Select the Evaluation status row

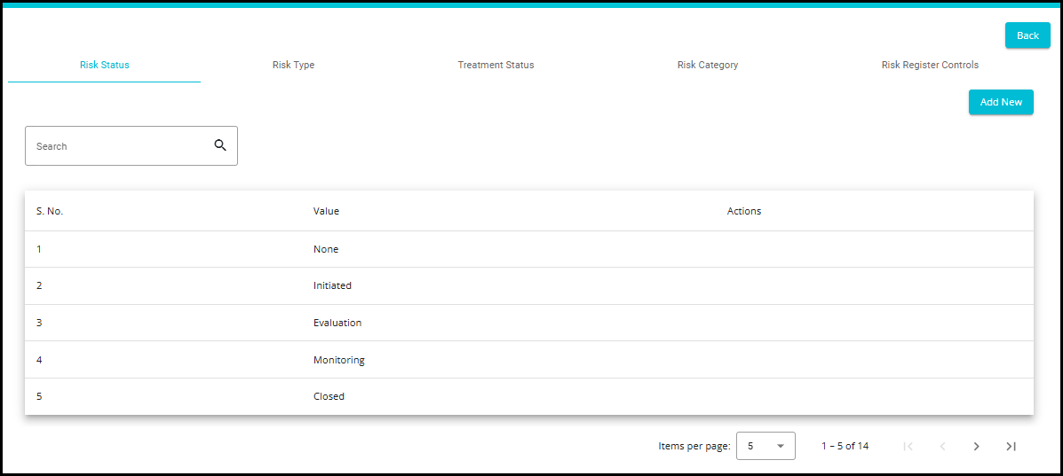pyautogui.click(x=337, y=323)
